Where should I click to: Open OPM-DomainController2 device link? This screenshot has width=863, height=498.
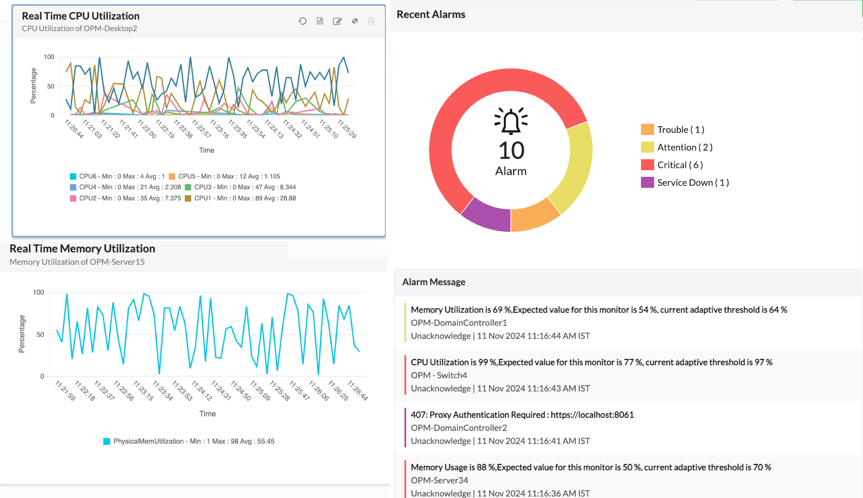click(459, 428)
